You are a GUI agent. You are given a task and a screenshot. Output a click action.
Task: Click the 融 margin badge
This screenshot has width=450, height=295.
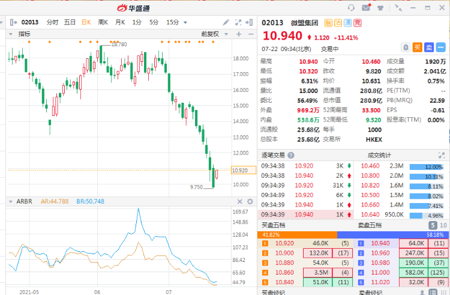pos(328,23)
